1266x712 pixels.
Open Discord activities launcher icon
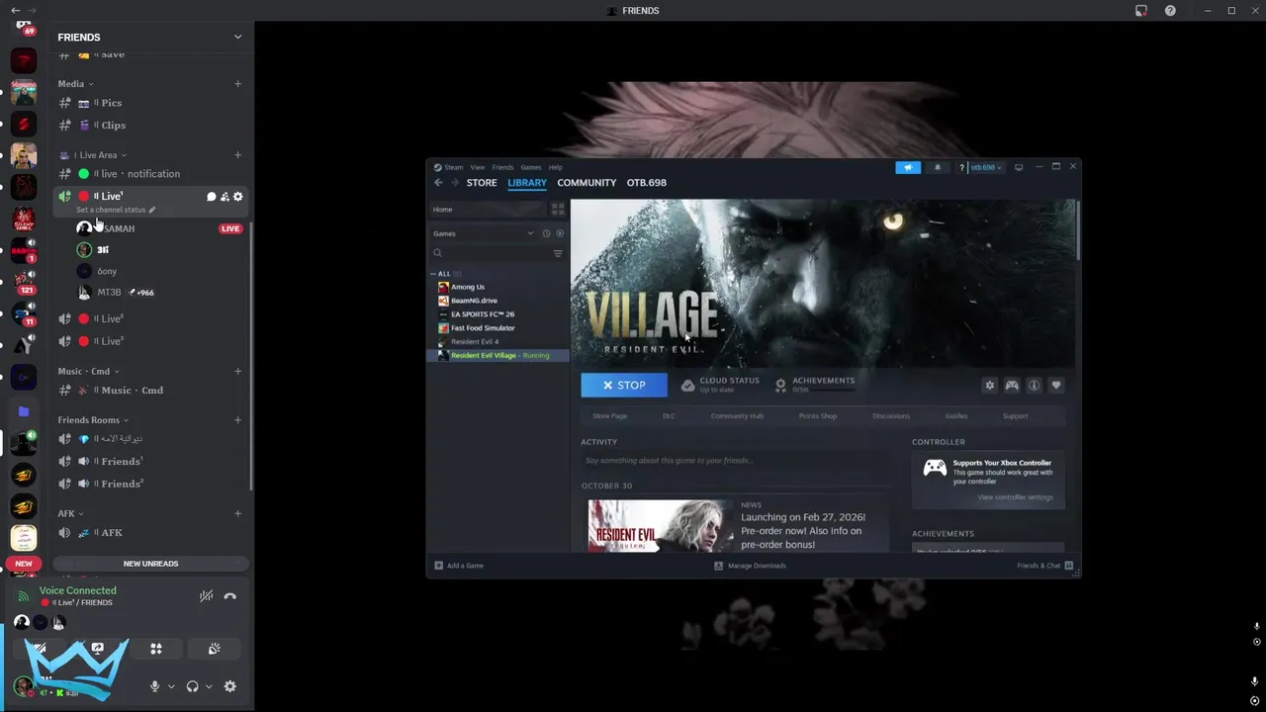[x=155, y=649]
